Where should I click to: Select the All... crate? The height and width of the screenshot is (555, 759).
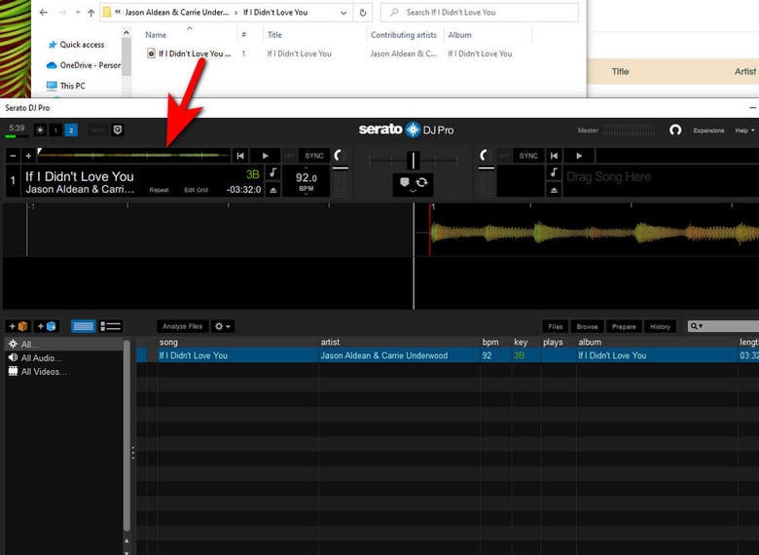[64, 345]
